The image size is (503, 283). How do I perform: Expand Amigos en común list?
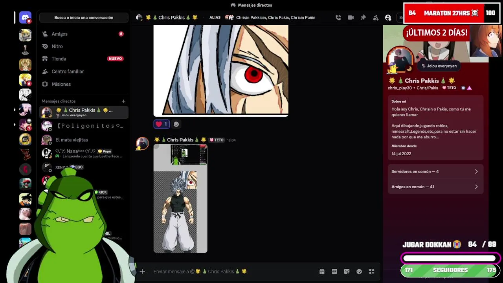click(x=435, y=187)
